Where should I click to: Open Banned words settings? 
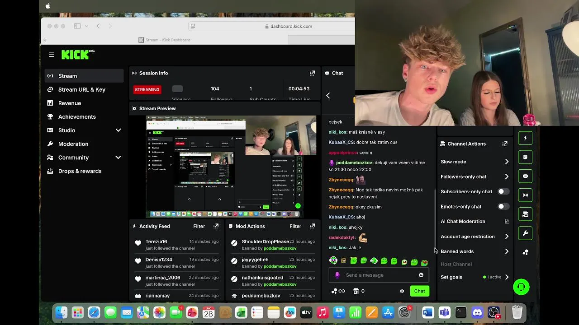[475, 251]
